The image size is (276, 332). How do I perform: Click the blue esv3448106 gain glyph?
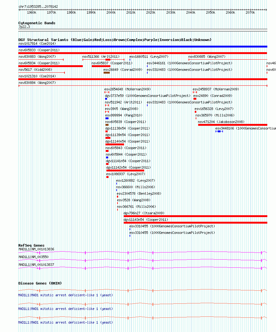pos(219,131)
